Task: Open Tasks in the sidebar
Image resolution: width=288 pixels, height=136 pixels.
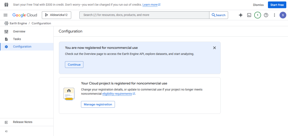Action: tap(27, 39)
